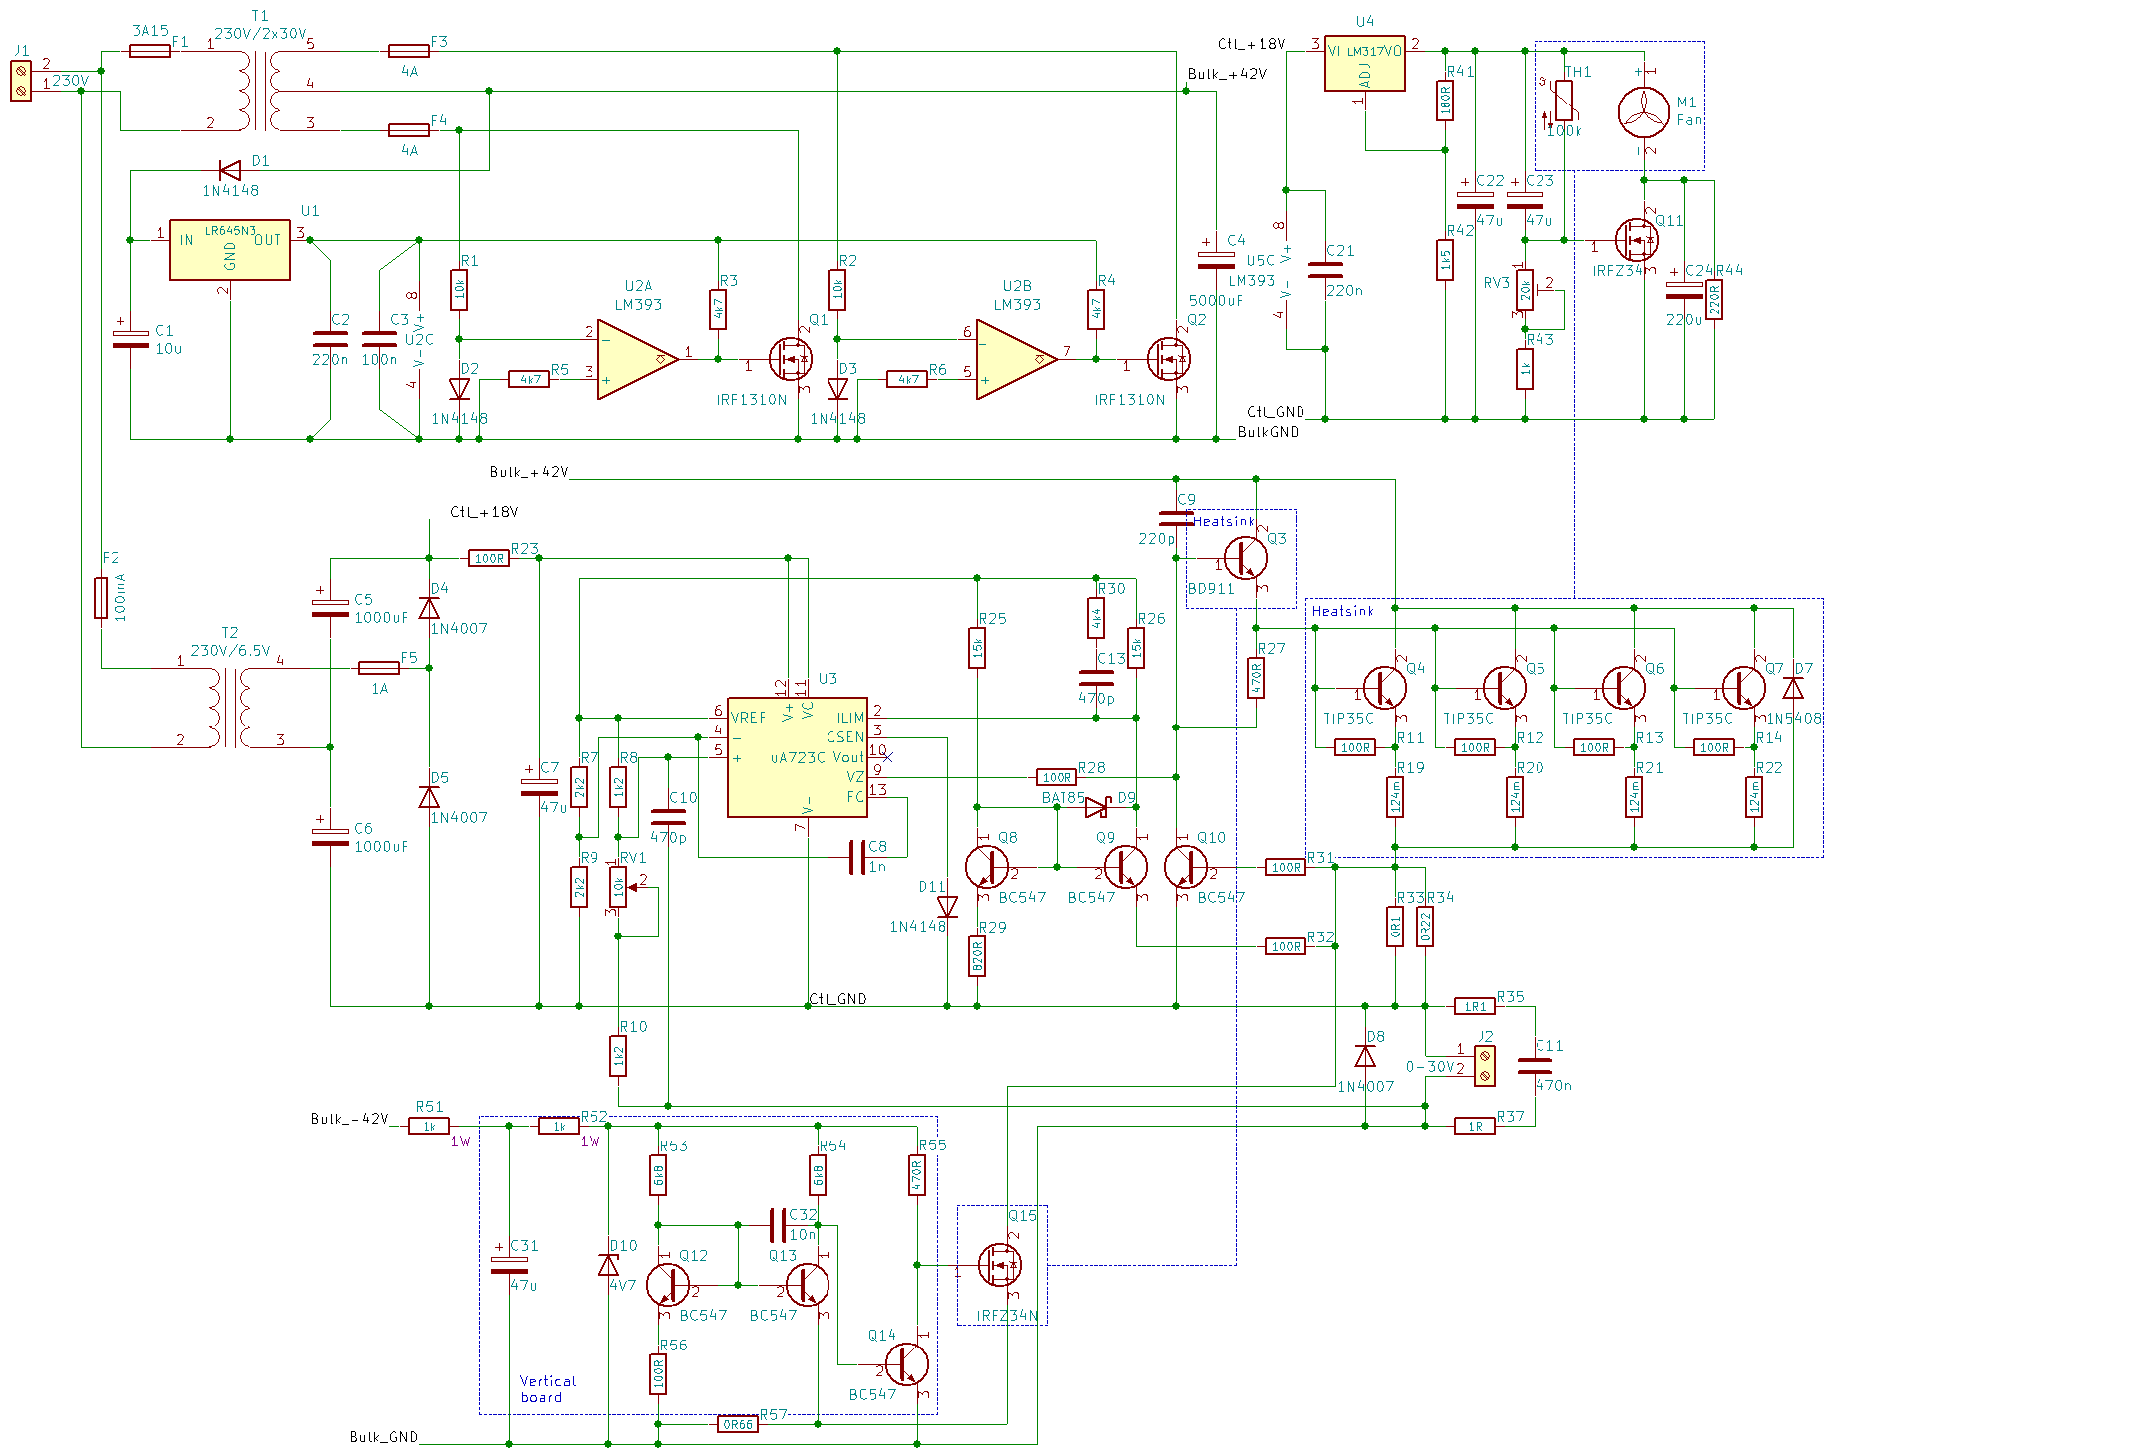
Task: Click the 'Heatsink' label above Q4
Action: [1342, 611]
